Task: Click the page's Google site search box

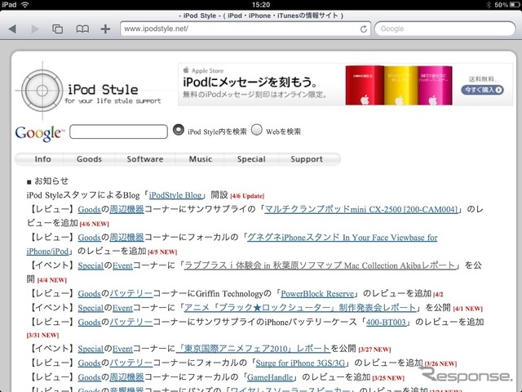Action: coord(118,131)
